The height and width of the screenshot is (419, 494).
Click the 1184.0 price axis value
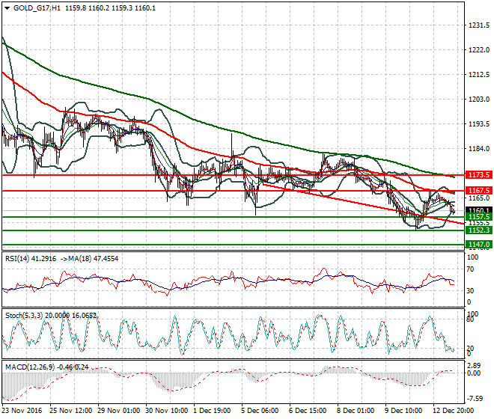[x=479, y=149]
